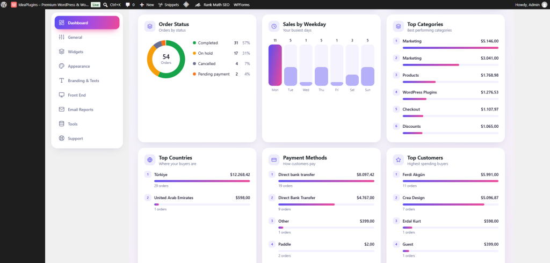Click the Email Reports envelope icon

click(62, 109)
